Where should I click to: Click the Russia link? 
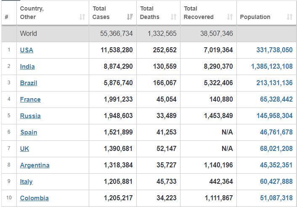[30, 116]
